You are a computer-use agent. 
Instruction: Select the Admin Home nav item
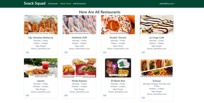tap(66, 4)
